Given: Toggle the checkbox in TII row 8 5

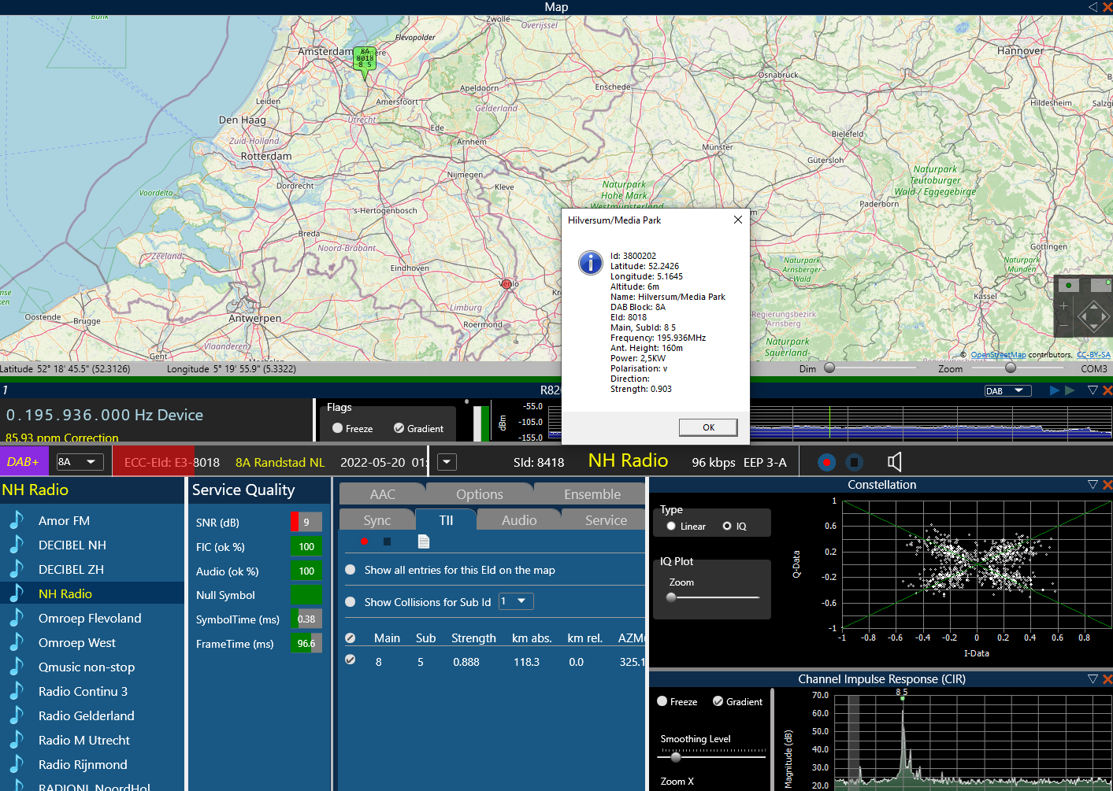Looking at the screenshot, I should [351, 660].
